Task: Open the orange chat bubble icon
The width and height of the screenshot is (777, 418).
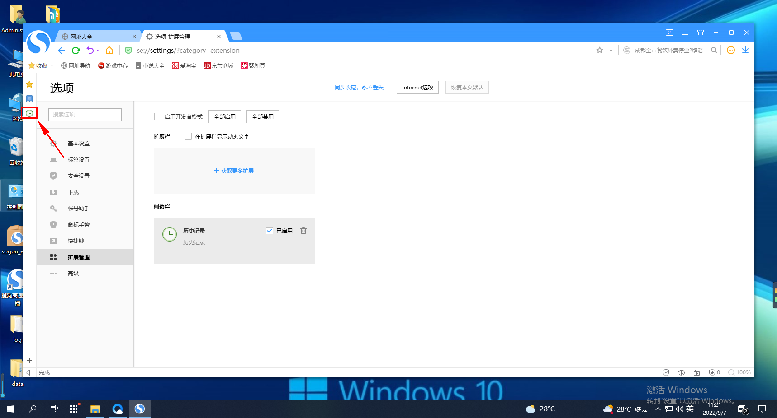Action: [x=731, y=50]
